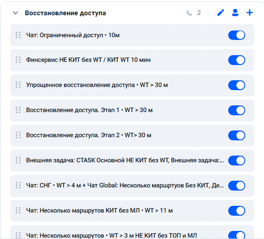
Task: Click the count 2 beside phone icon
Action: click(x=199, y=13)
